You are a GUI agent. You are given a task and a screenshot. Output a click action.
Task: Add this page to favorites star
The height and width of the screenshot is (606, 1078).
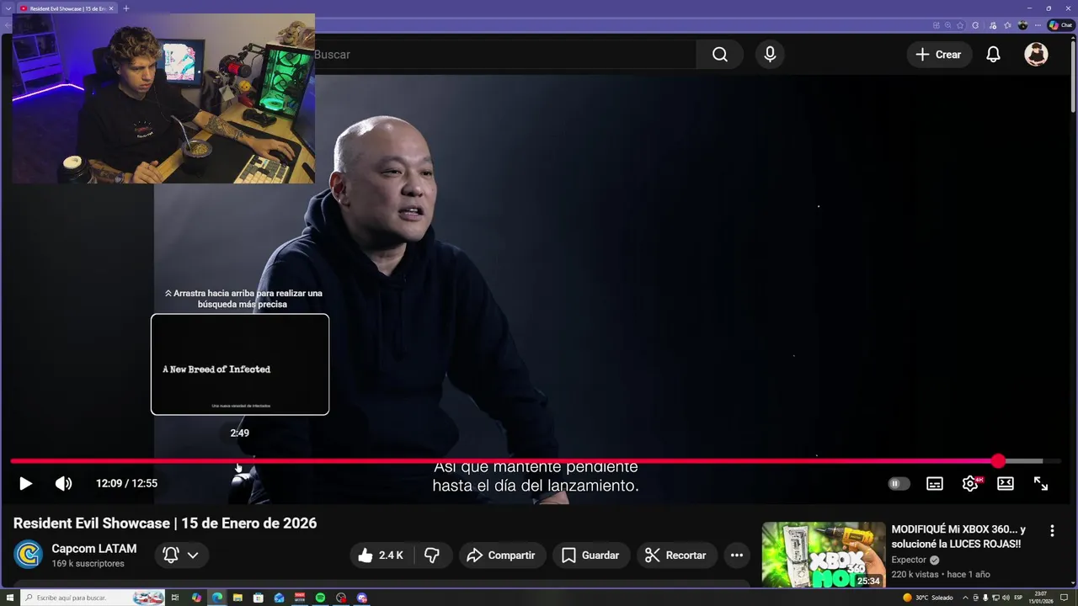pos(962,25)
